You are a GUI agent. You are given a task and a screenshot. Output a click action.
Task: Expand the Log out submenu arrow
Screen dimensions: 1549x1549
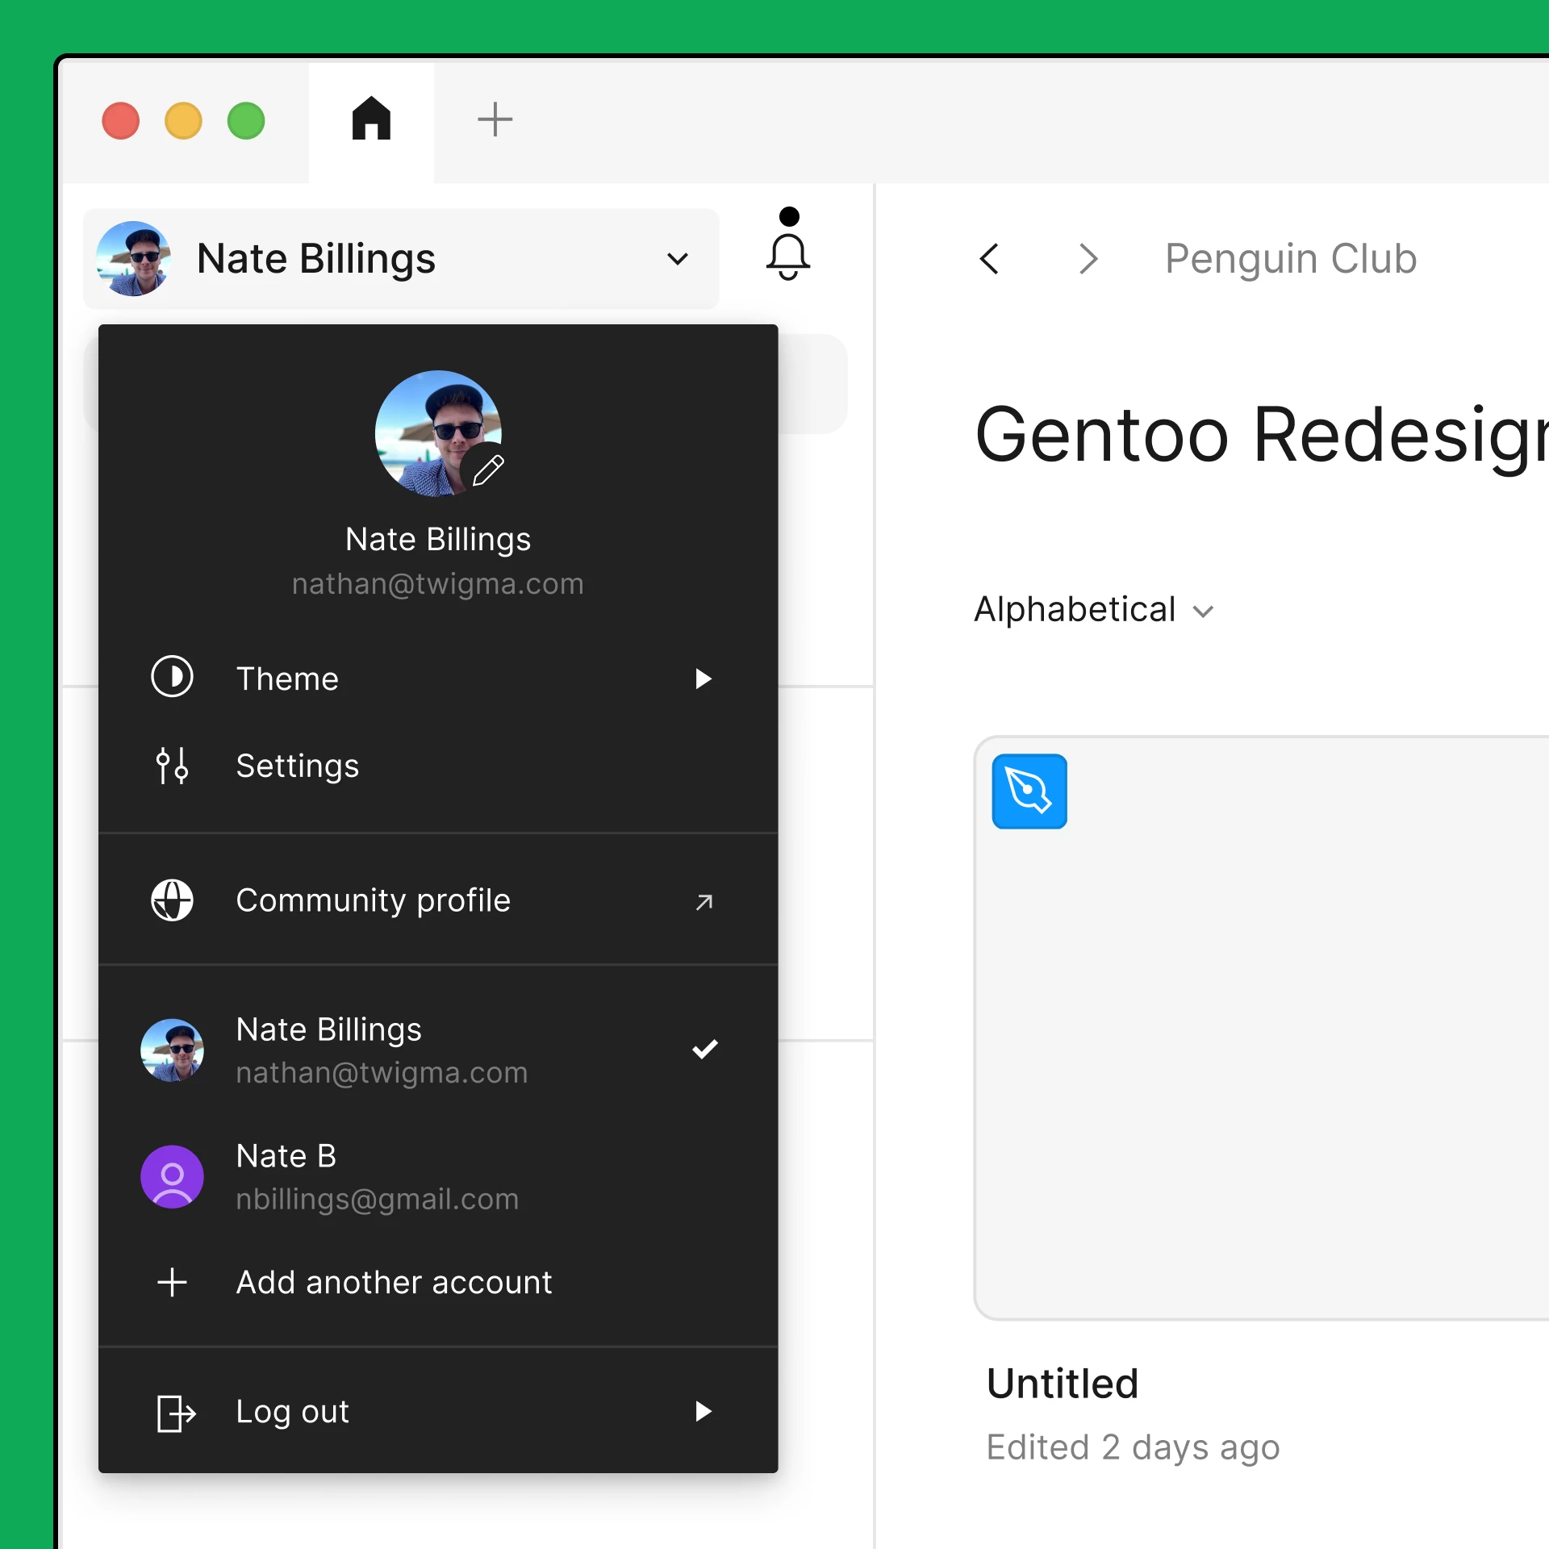point(703,1411)
